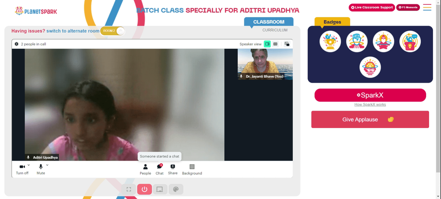Viewport: 441px width, 199px height.
Task: Open the Chat panel
Action: [160, 170]
